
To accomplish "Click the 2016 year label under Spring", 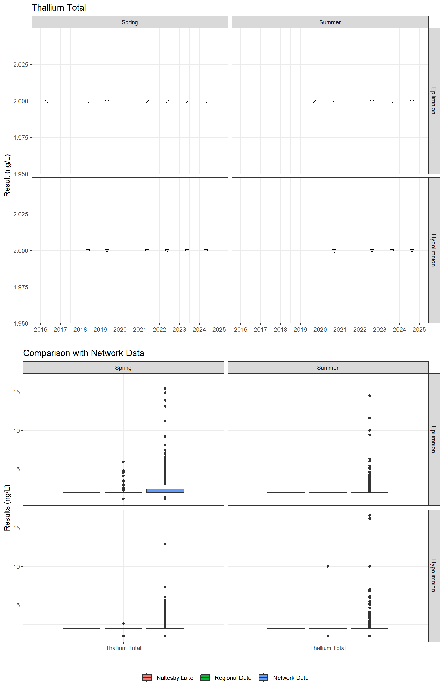I will pyautogui.click(x=40, y=329).
